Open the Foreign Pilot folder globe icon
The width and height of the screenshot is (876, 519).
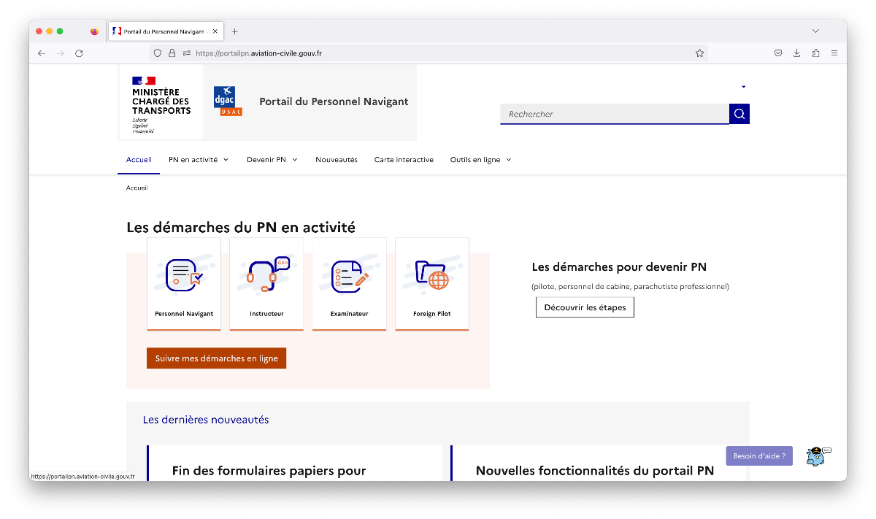431,275
